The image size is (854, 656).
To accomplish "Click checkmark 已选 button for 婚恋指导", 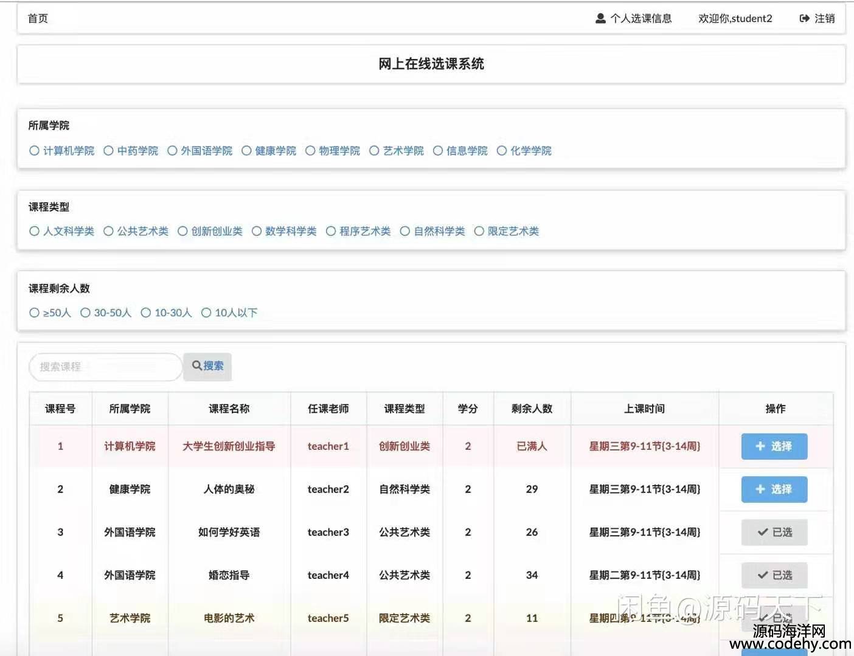I will pos(774,575).
